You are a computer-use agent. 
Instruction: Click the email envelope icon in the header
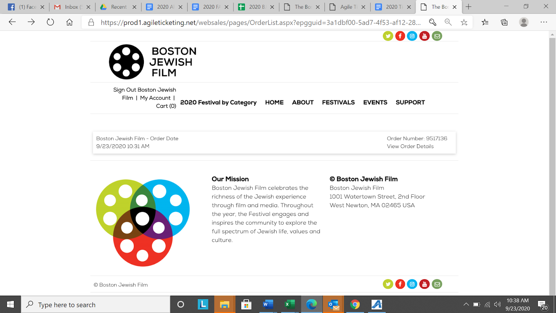(x=437, y=36)
